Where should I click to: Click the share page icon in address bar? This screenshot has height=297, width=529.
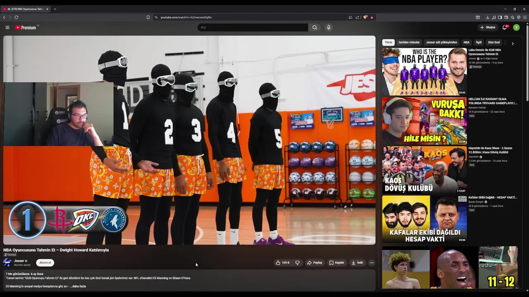[x=357, y=17]
